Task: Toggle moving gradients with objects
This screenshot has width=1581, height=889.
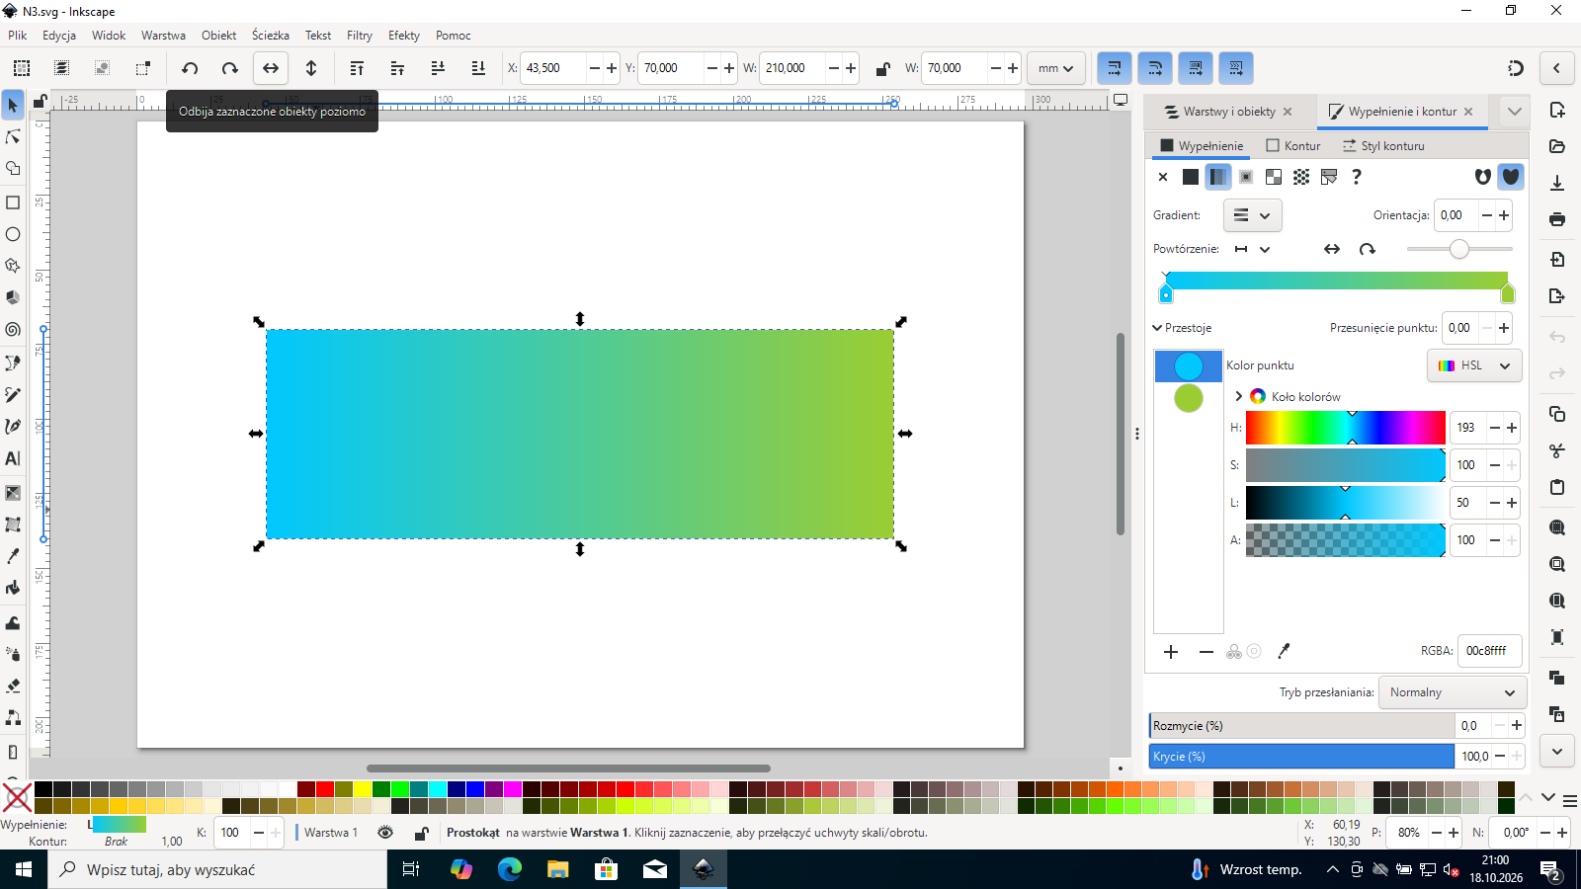Action: (x=1196, y=68)
